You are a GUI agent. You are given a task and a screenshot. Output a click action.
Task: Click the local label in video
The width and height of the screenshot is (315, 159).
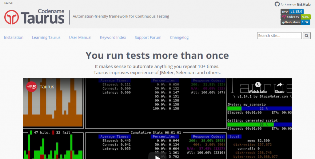(234, 136)
